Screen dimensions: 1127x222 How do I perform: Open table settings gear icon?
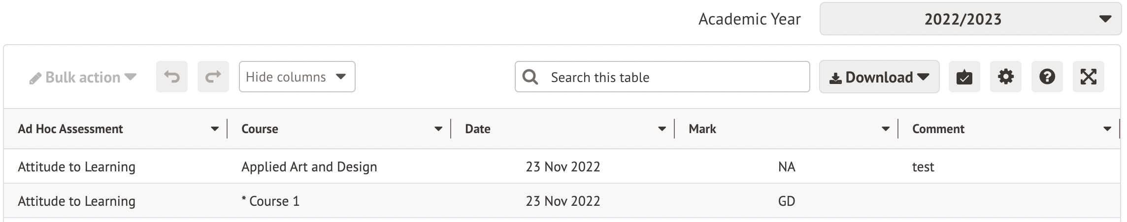1005,77
